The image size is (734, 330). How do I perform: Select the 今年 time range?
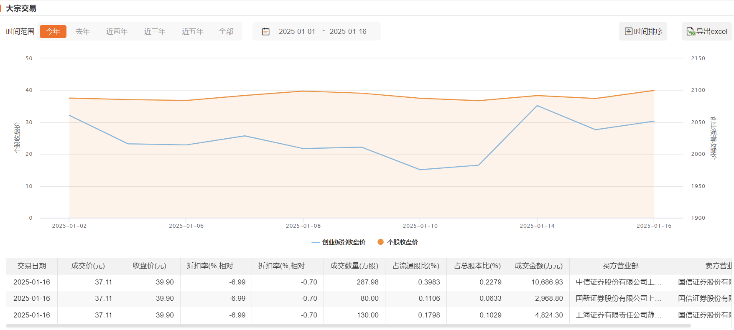[53, 31]
